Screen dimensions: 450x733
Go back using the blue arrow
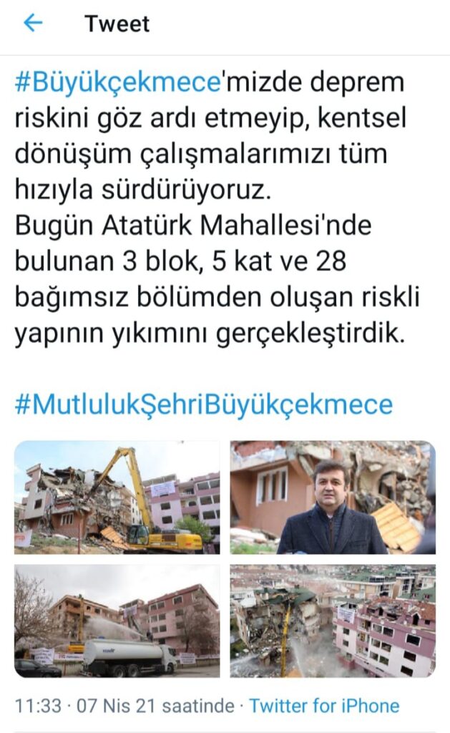(x=33, y=22)
